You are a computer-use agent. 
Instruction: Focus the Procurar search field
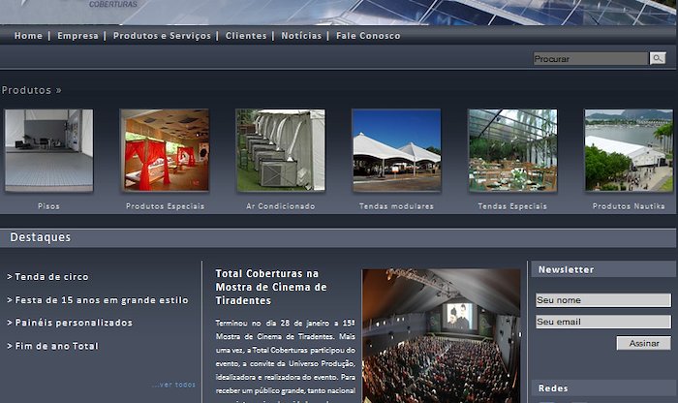tap(591, 59)
